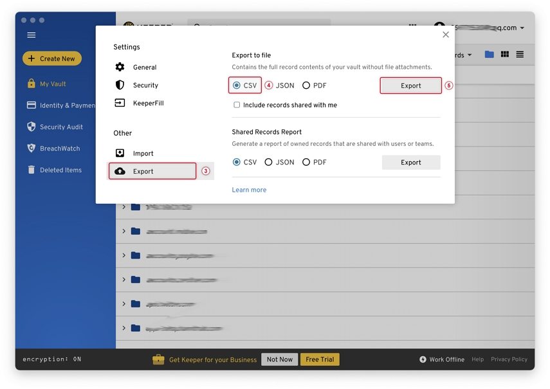Open the hamburger menu in sidebar
The height and width of the screenshot is (389, 550).
point(32,35)
